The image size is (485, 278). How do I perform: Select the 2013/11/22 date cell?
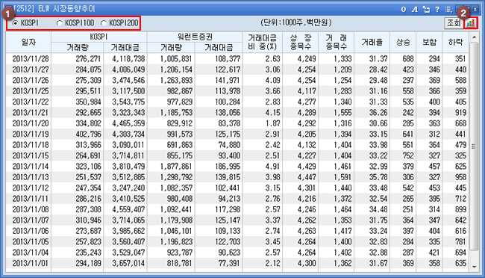pyautogui.click(x=31, y=102)
